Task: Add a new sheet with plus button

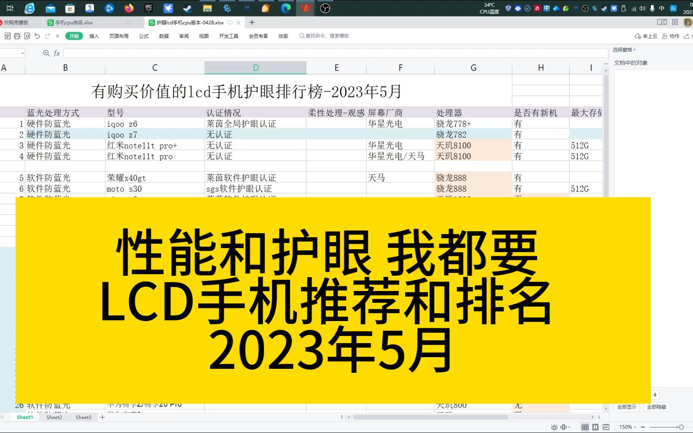Action: click(102, 417)
